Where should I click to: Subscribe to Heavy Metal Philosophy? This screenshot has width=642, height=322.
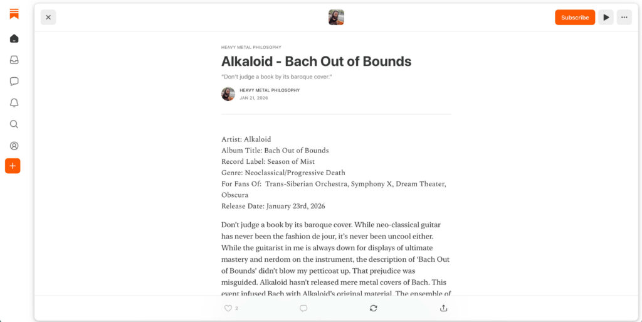(575, 17)
